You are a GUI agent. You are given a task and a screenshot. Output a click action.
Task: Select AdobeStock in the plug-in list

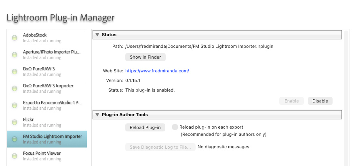coord(47,38)
